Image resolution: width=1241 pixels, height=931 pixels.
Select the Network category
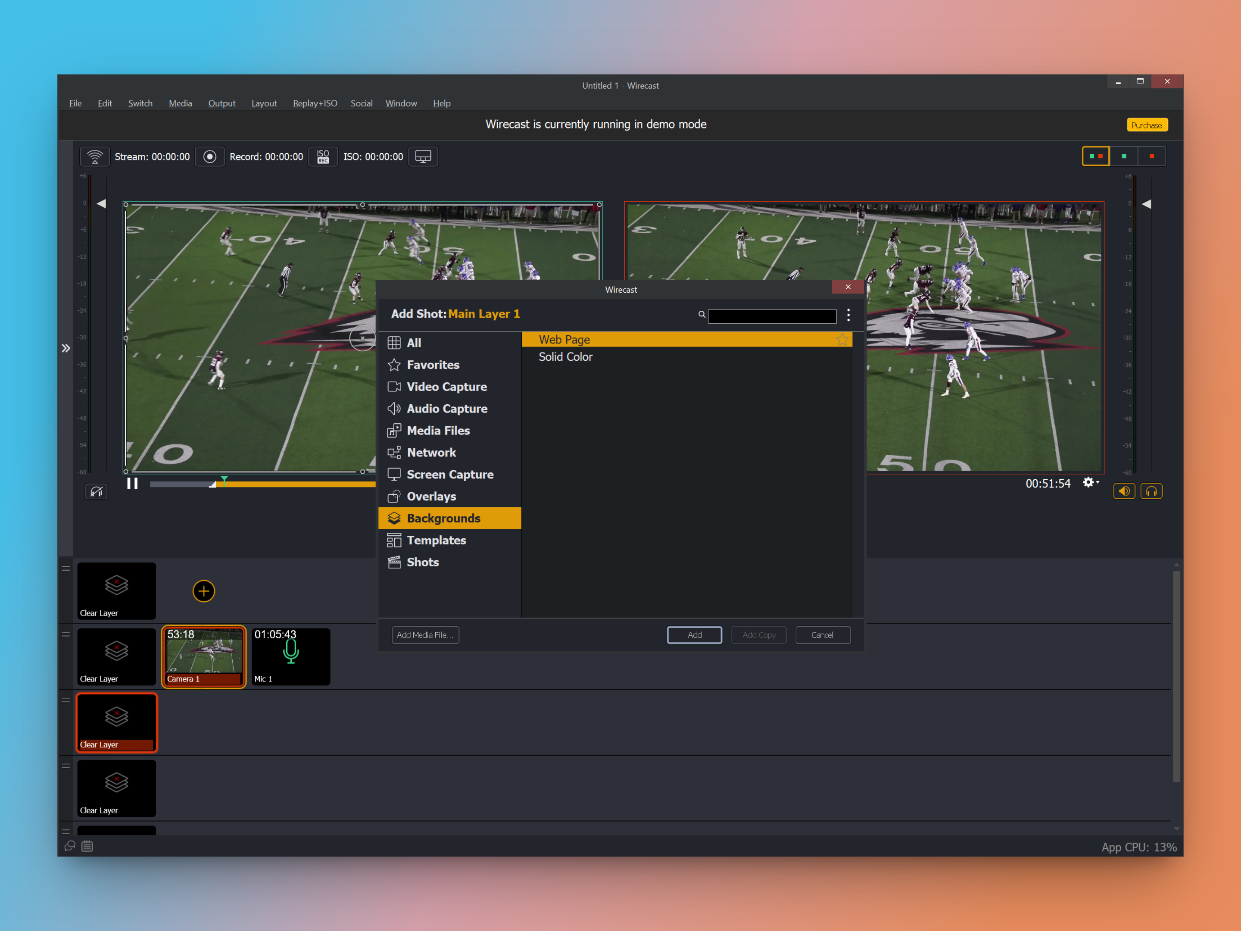450,452
